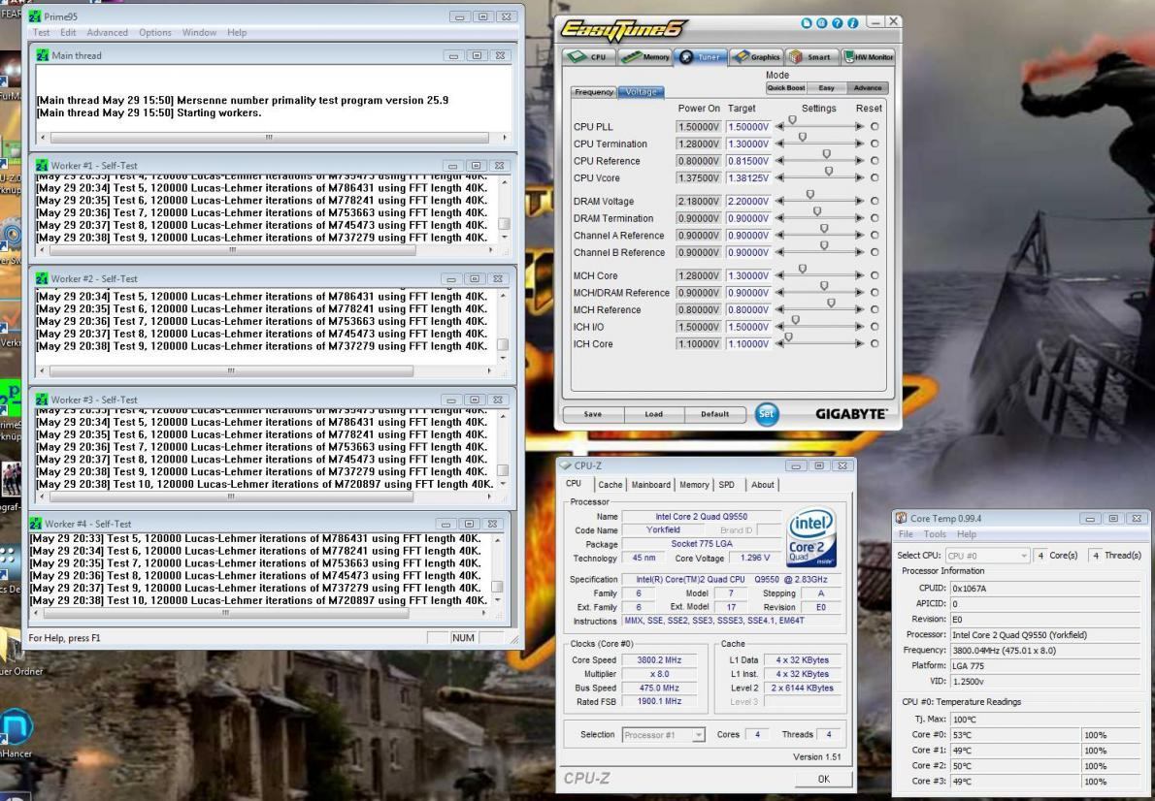Increase CPU Termination with right arrow
The width and height of the screenshot is (1155, 801).
tap(859, 144)
